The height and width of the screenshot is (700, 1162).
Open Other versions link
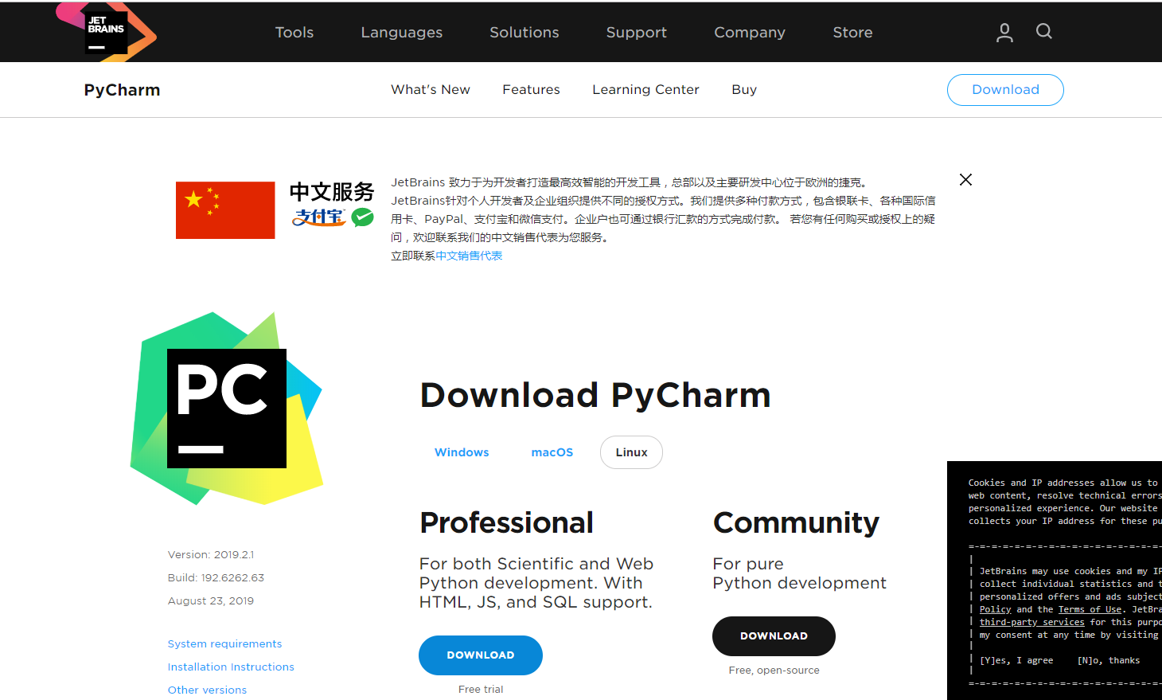(207, 690)
